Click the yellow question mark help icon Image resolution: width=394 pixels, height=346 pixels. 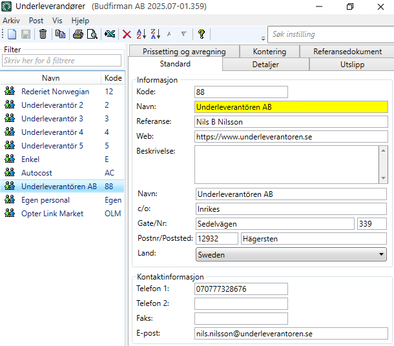pos(202,34)
